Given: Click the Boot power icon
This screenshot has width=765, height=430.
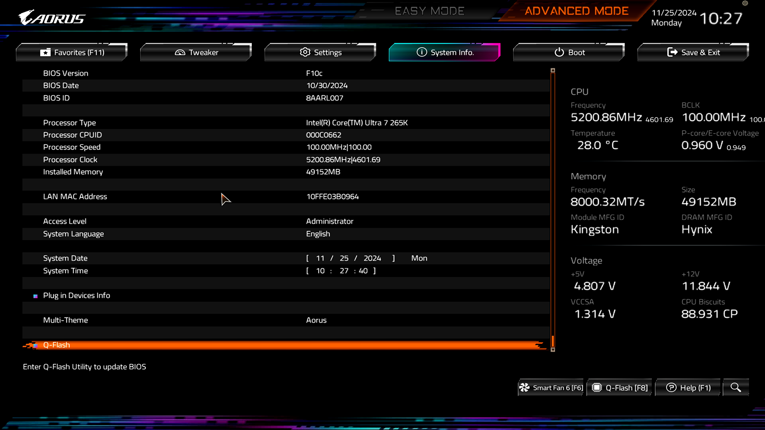Looking at the screenshot, I should pyautogui.click(x=559, y=52).
